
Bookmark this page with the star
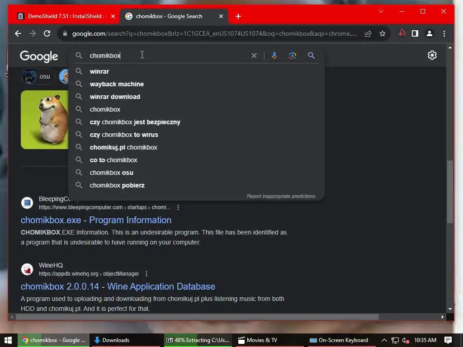coord(383,33)
